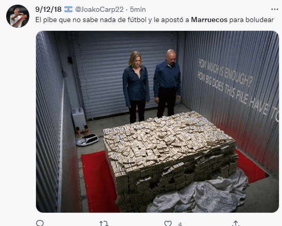Click the Argentina flag emoji beside the name

[68, 9]
